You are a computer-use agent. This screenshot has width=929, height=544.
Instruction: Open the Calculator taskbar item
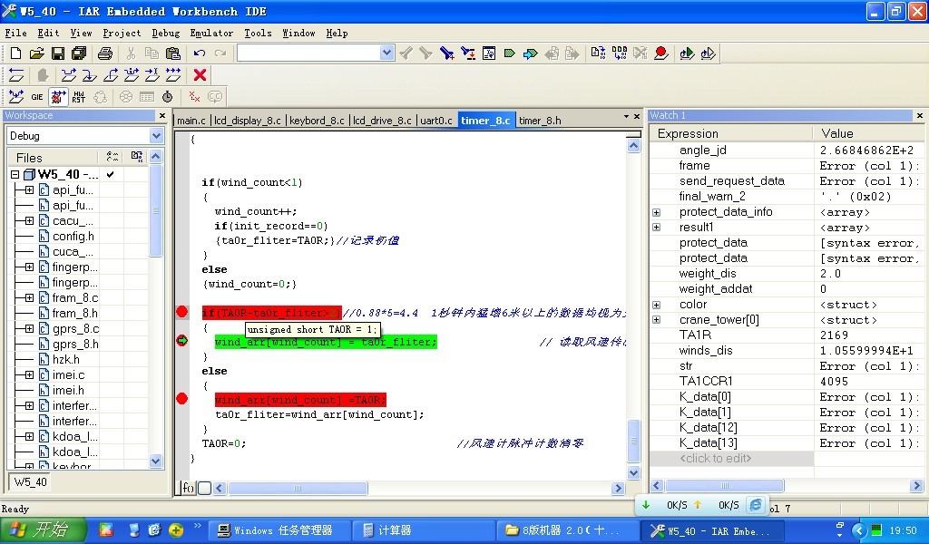point(422,530)
